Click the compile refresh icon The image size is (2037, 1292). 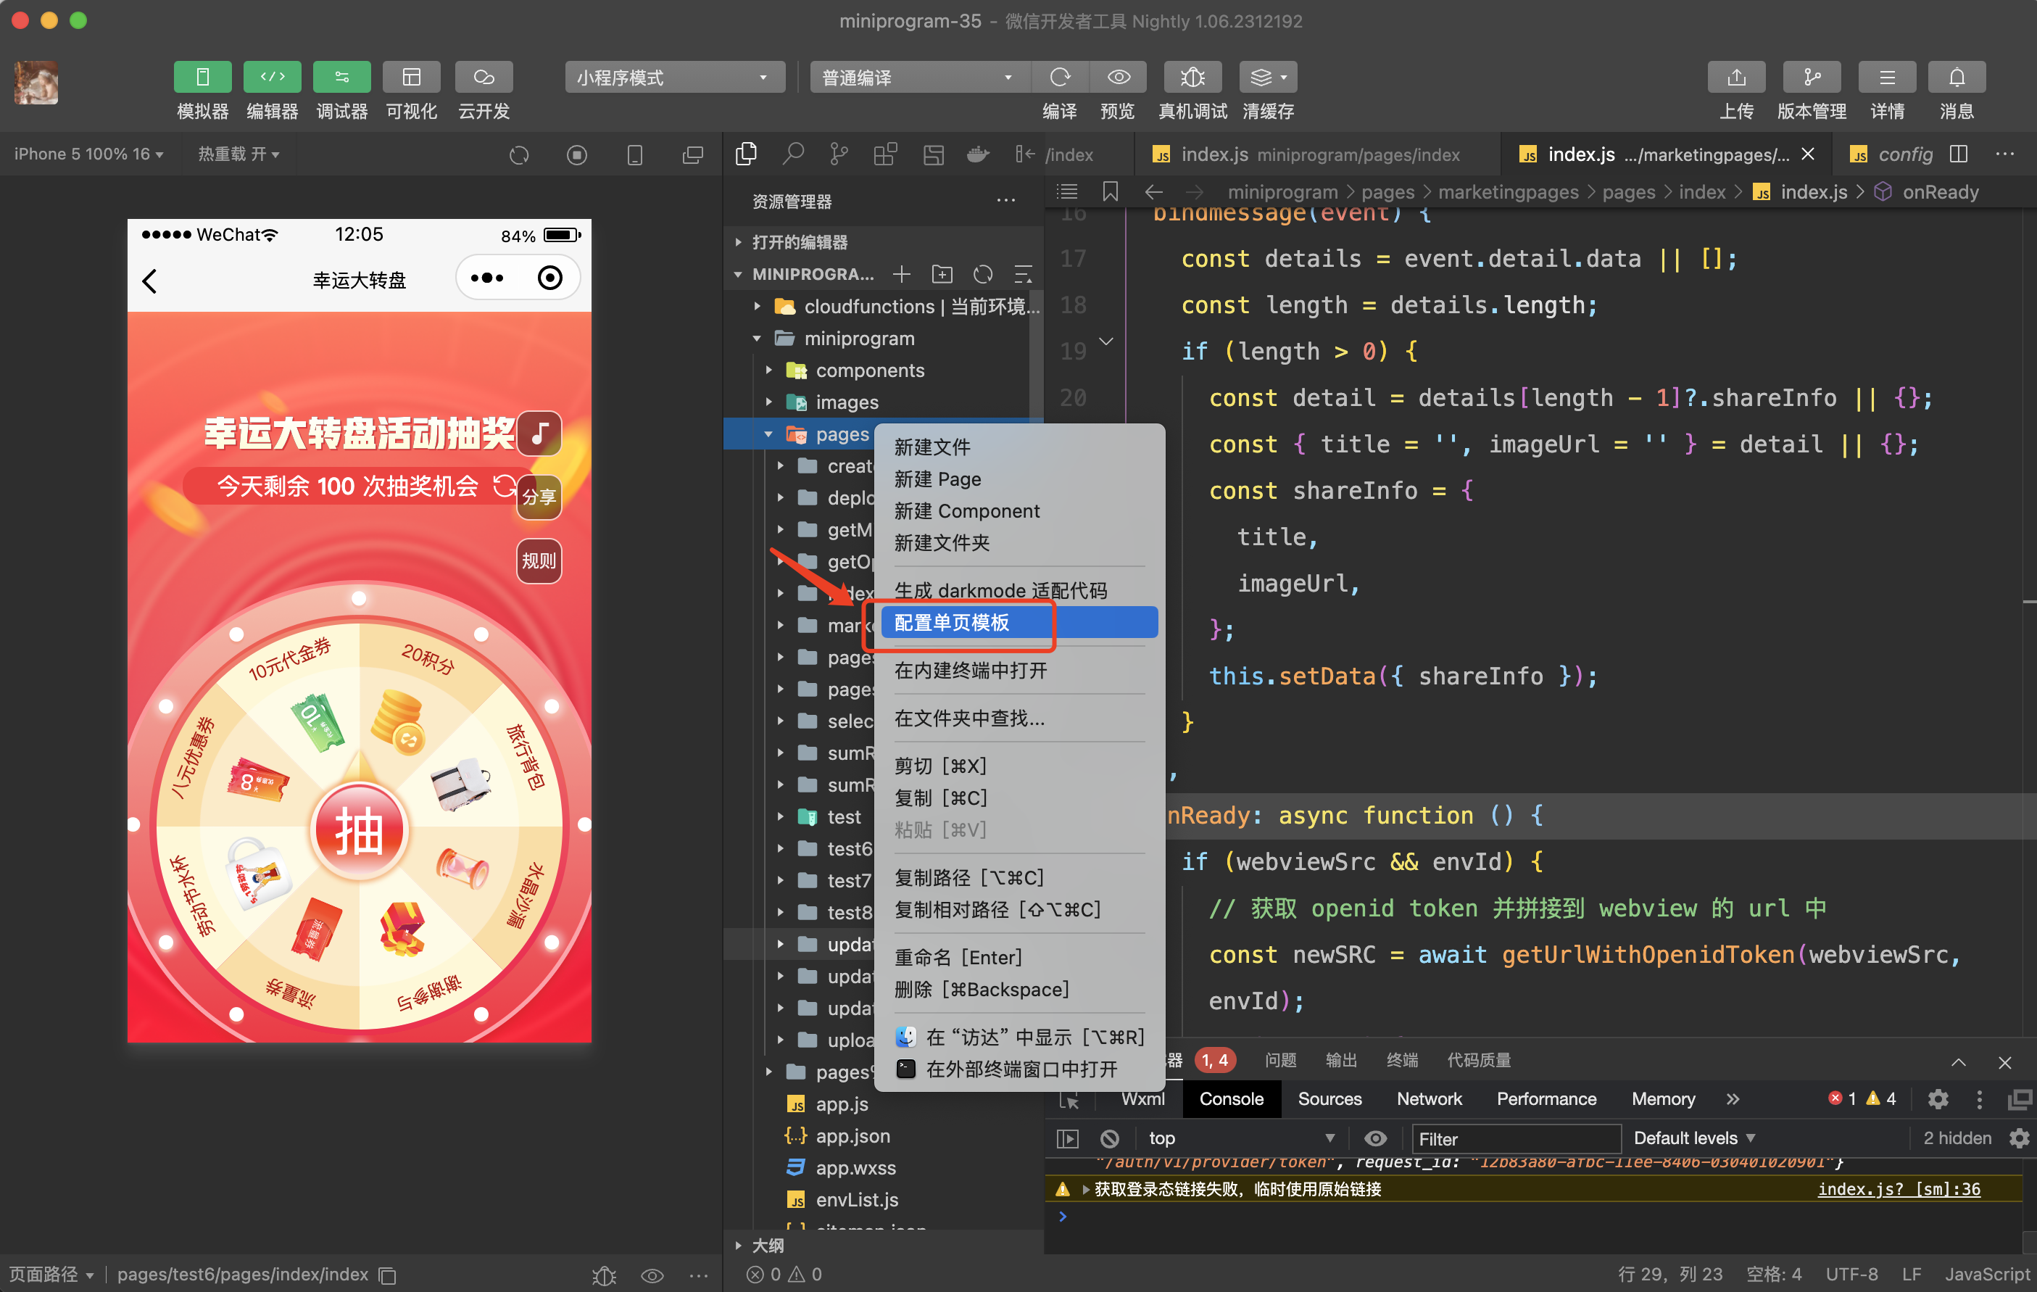pos(1059,78)
